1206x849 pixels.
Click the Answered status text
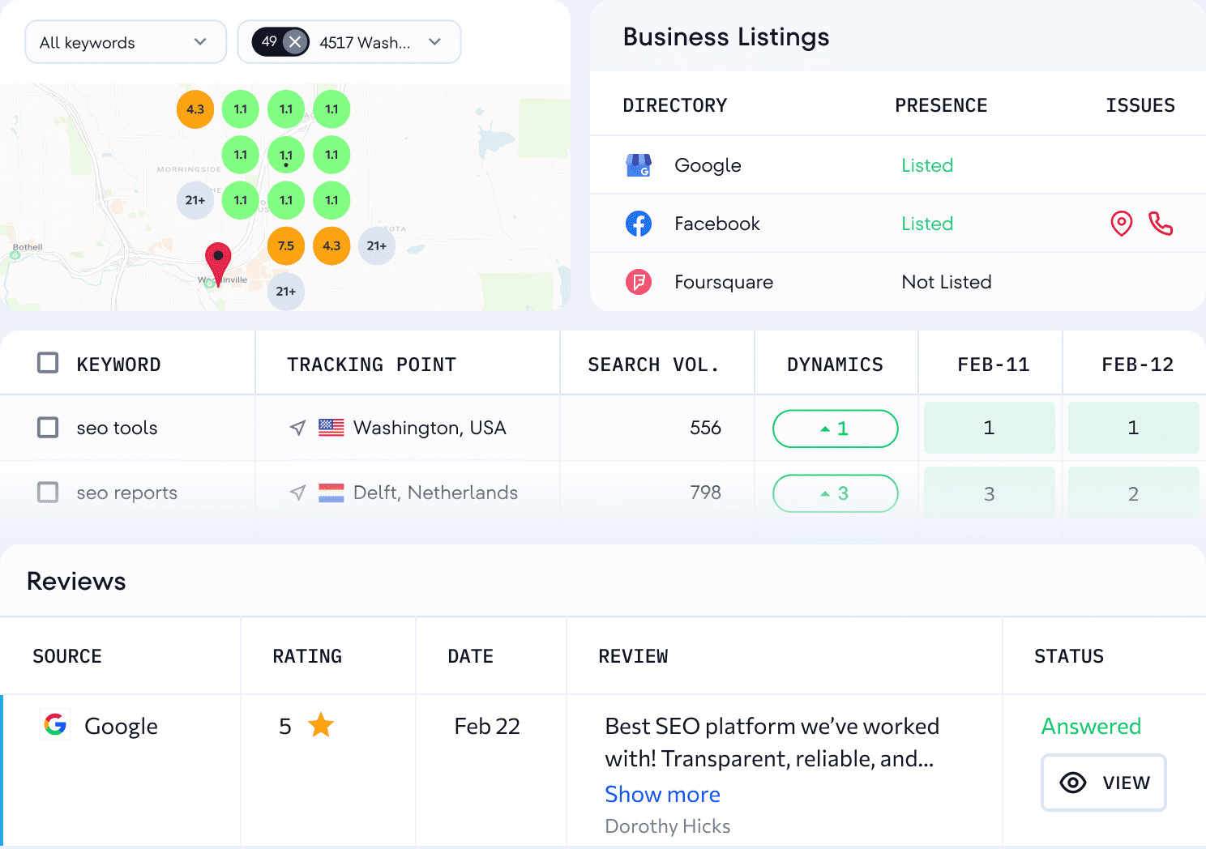[1091, 726]
